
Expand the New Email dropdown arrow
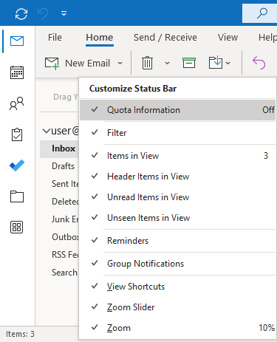pos(120,64)
